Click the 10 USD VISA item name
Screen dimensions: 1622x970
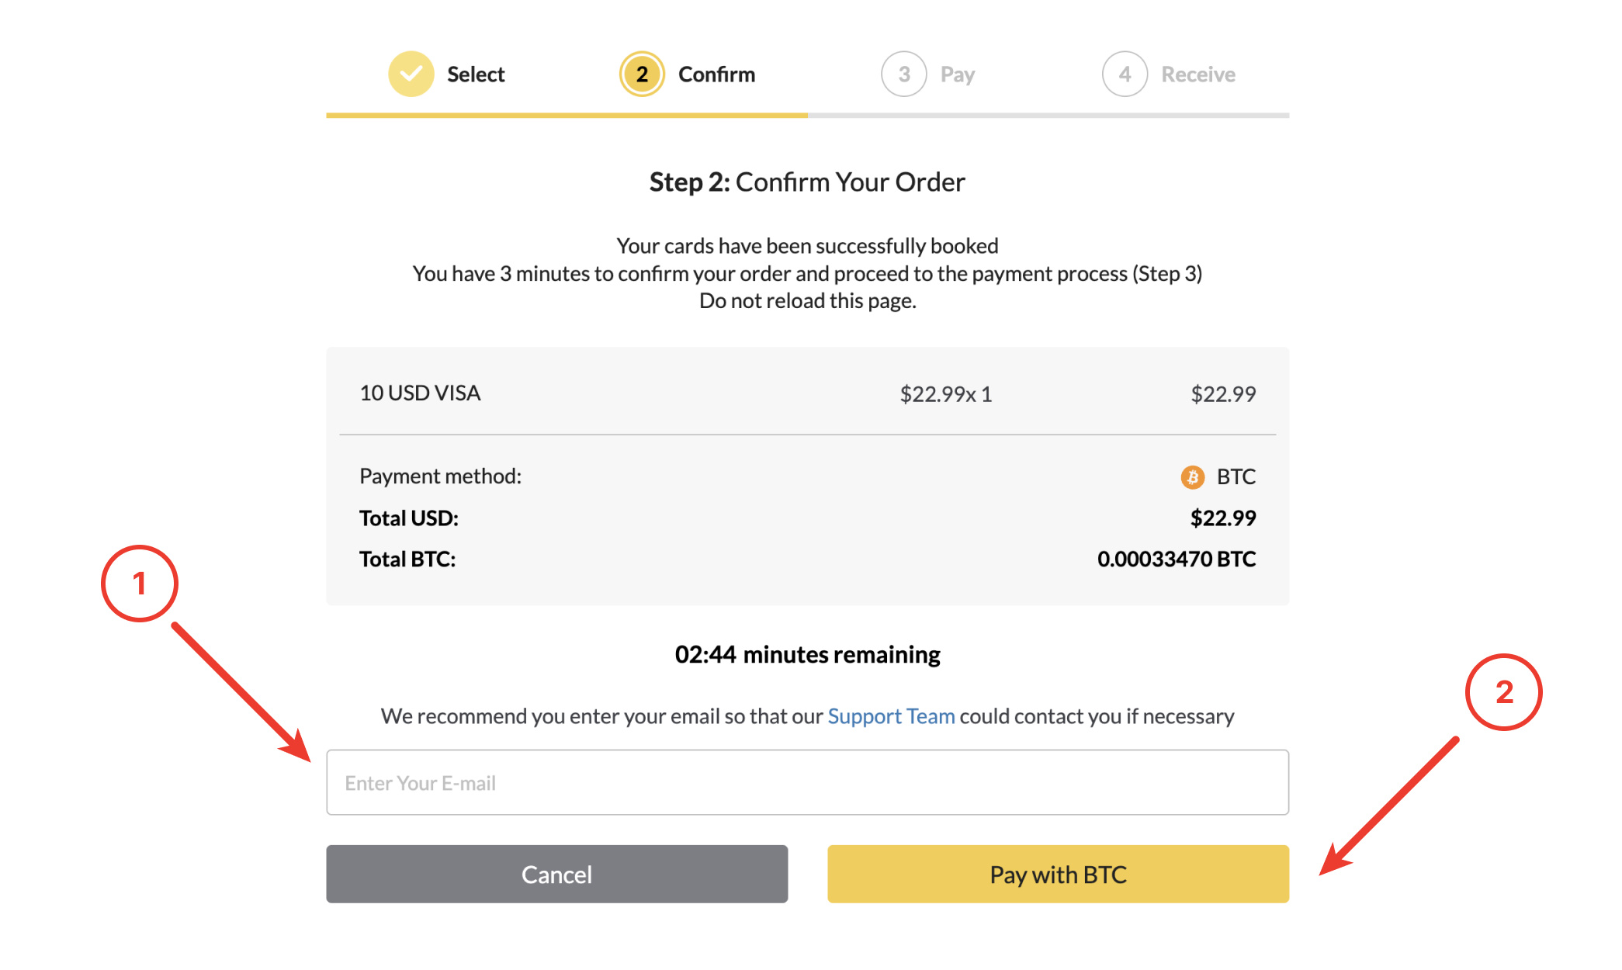click(420, 393)
